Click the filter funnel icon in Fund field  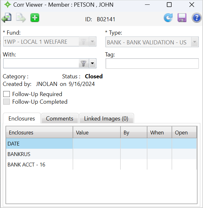(x=83, y=42)
